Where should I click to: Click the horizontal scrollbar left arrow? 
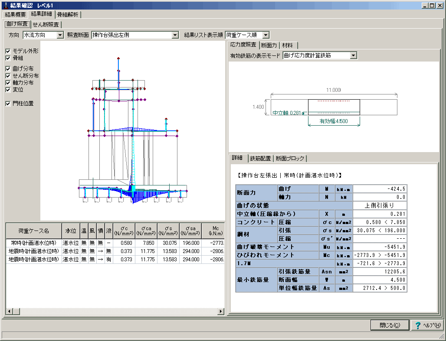point(9,312)
